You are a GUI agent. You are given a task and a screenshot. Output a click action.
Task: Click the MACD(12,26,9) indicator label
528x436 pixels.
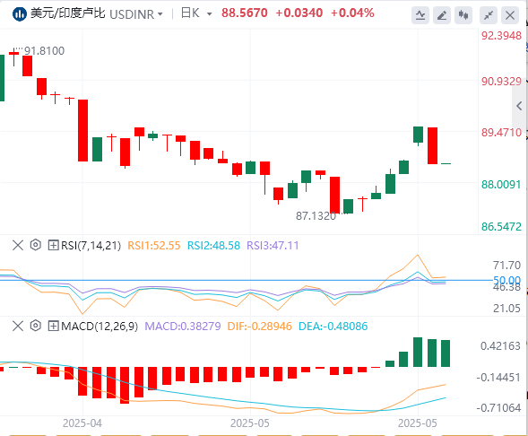coord(100,327)
